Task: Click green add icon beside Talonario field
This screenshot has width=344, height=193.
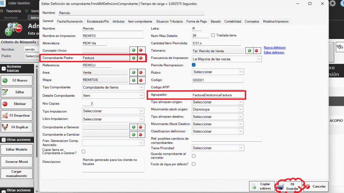Action: point(249,51)
